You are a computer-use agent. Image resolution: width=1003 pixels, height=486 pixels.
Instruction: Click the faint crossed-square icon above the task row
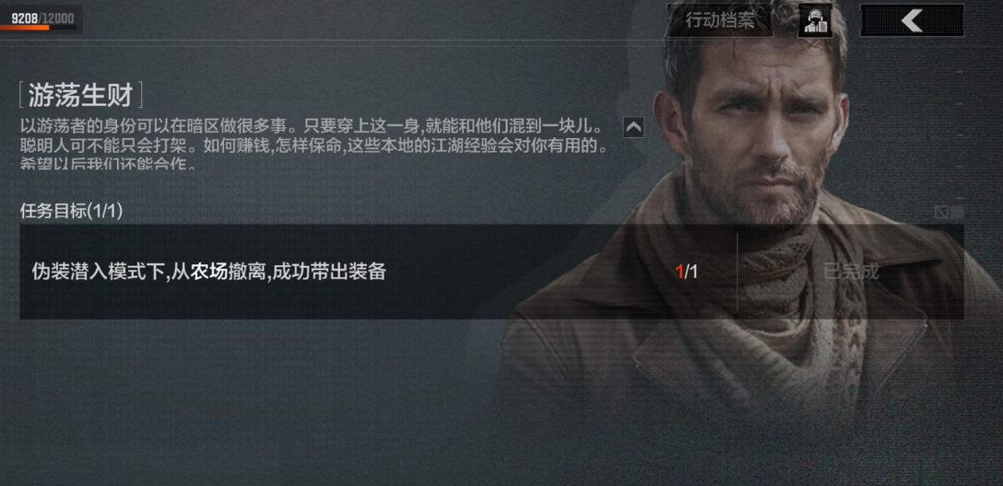pyautogui.click(x=941, y=212)
